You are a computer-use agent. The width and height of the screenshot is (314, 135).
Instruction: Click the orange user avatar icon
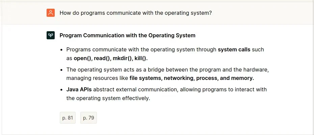[50, 13]
